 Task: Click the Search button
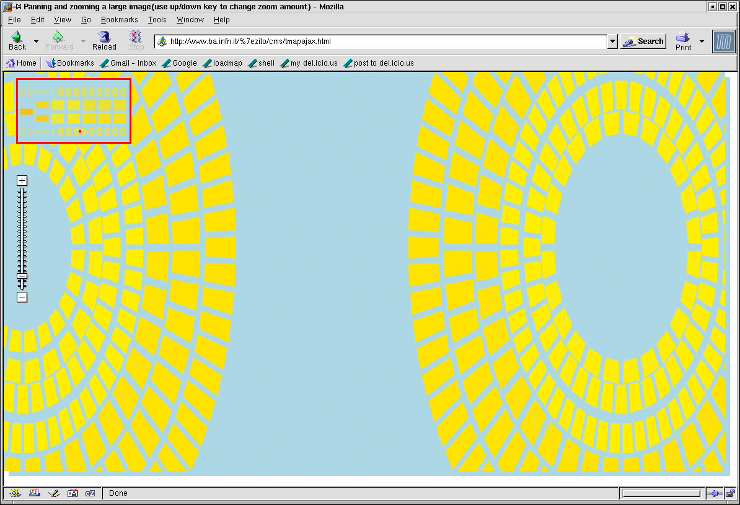[643, 42]
